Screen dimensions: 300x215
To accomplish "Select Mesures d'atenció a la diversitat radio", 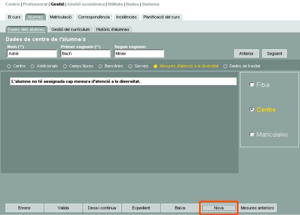I will pyautogui.click(x=155, y=66).
